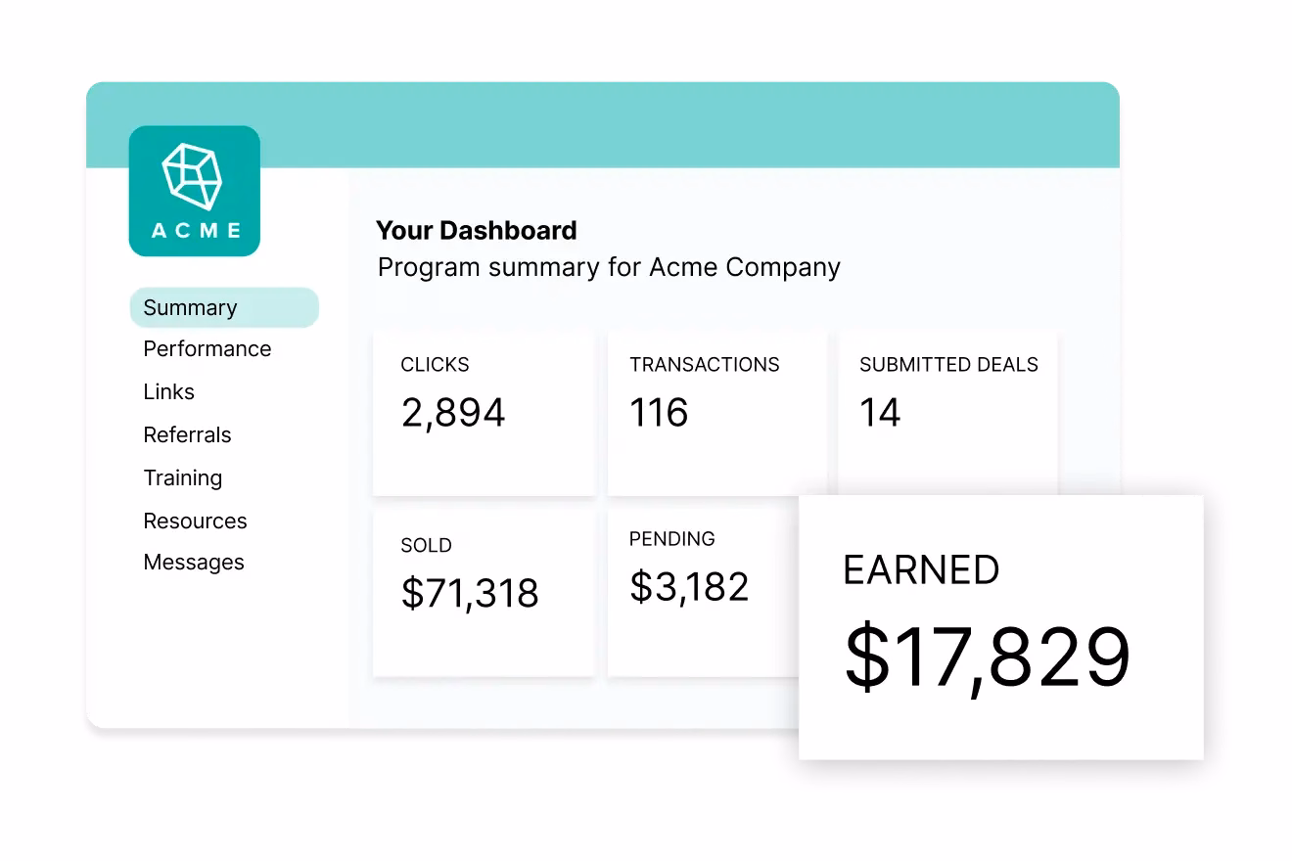The image size is (1292, 861).
Task: Click the EARNED label text
Action: click(x=920, y=570)
